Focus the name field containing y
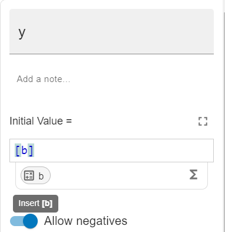225x232 pixels. 111,31
